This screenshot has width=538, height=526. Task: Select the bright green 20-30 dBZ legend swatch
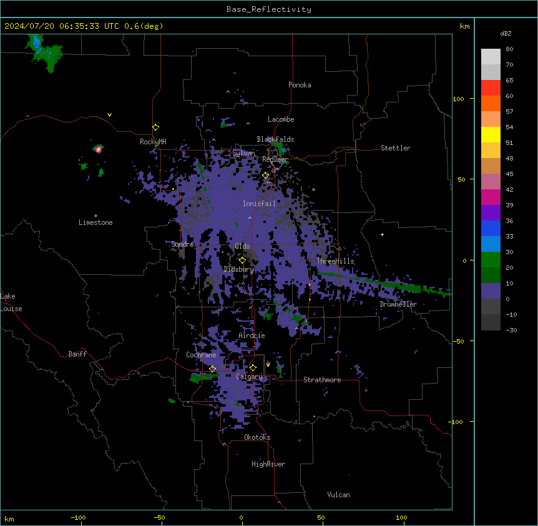coord(491,260)
